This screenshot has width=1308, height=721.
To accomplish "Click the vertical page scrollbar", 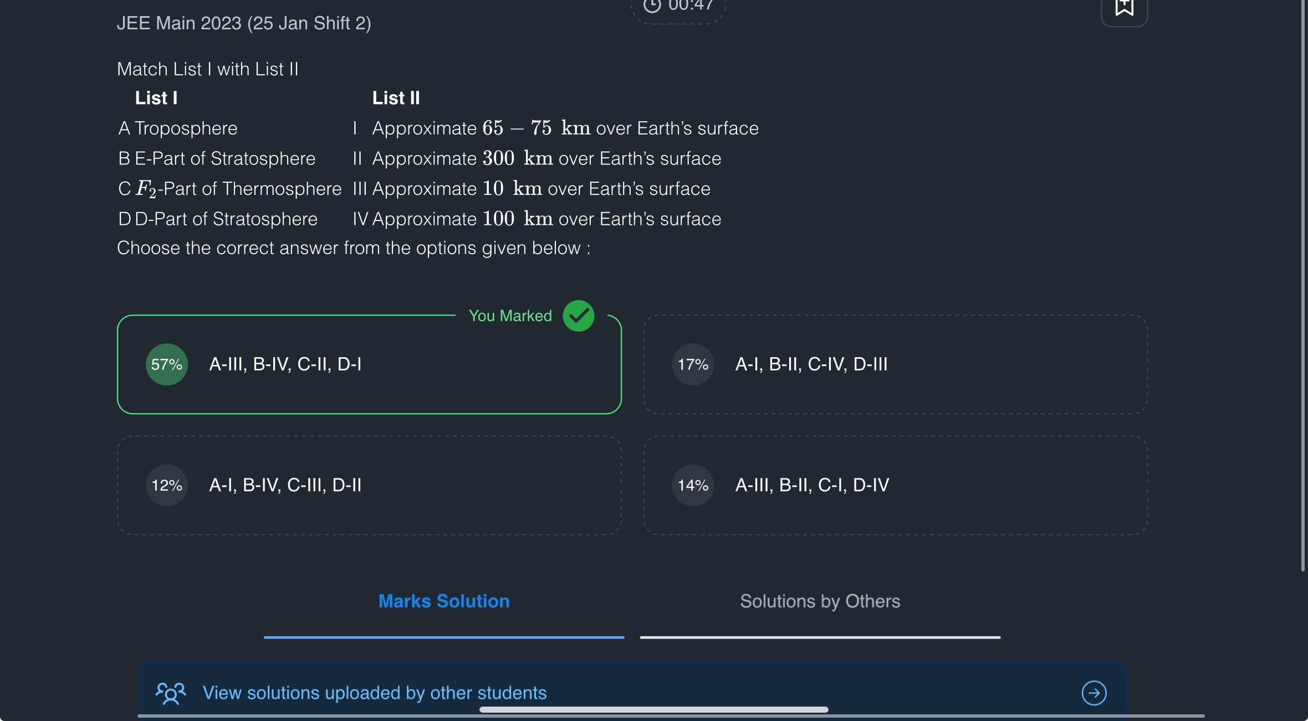I will coord(1303,277).
